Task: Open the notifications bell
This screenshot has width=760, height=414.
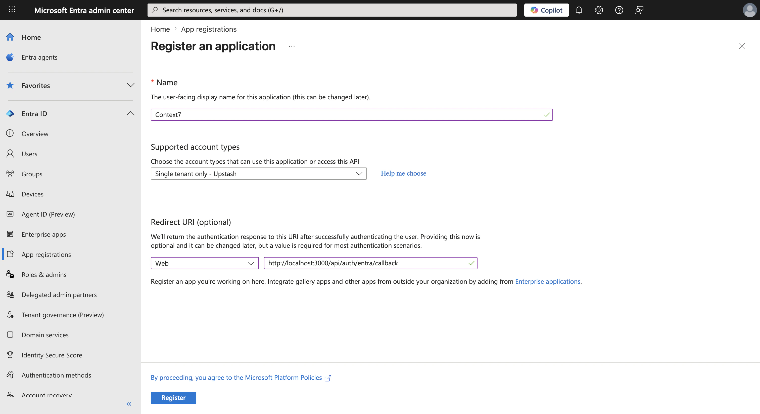Action: tap(579, 10)
